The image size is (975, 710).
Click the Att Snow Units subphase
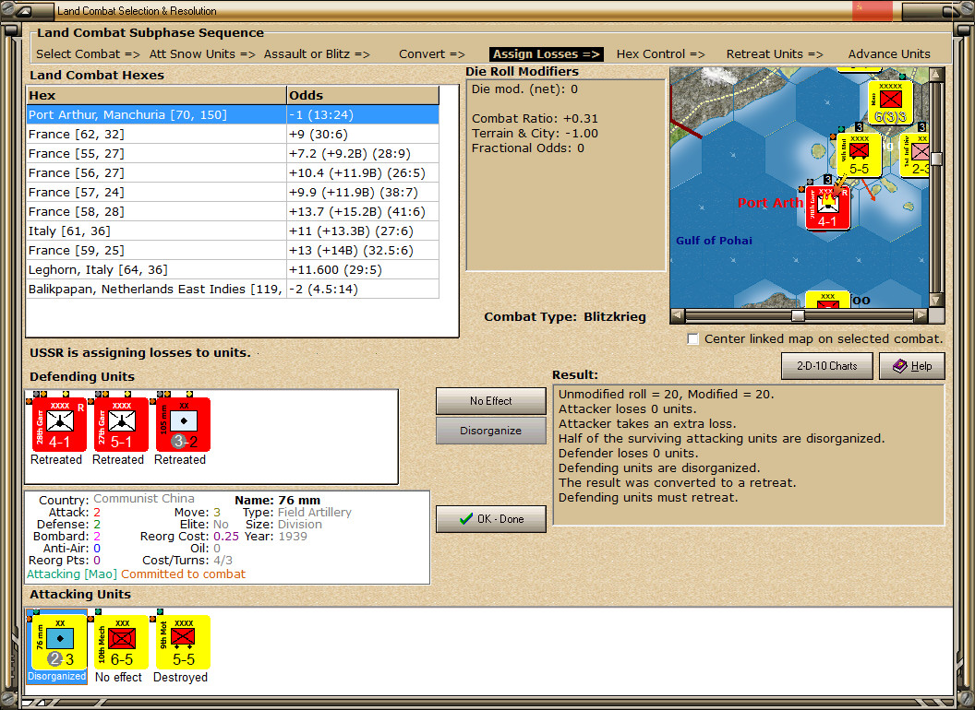pyautogui.click(x=202, y=54)
